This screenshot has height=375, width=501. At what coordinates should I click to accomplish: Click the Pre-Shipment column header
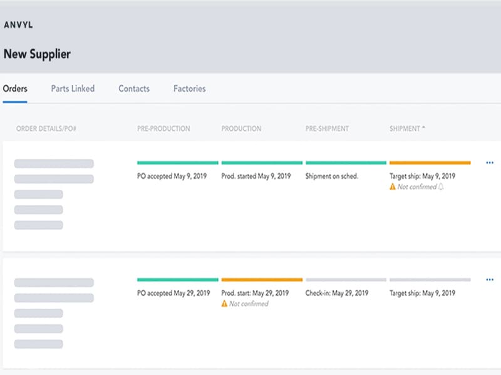[327, 129]
